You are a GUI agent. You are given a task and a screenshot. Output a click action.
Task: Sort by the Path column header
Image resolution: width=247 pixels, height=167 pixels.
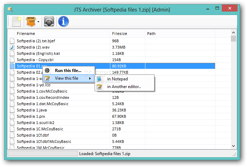coord(180,34)
